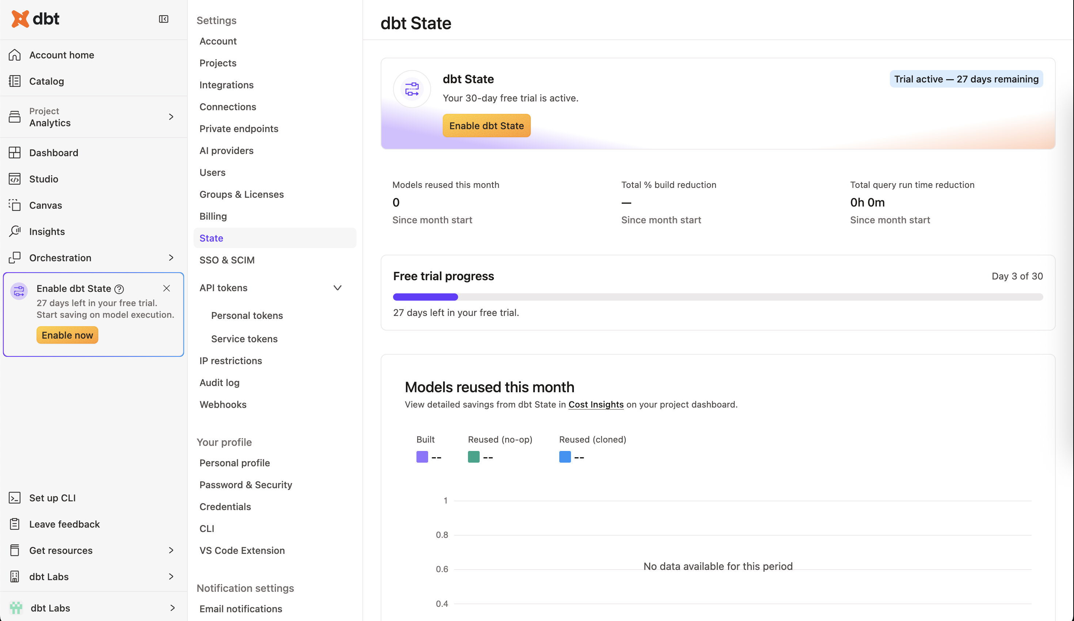1074x621 pixels.
Task: Click the purple Built legend swatch
Action: (422, 457)
